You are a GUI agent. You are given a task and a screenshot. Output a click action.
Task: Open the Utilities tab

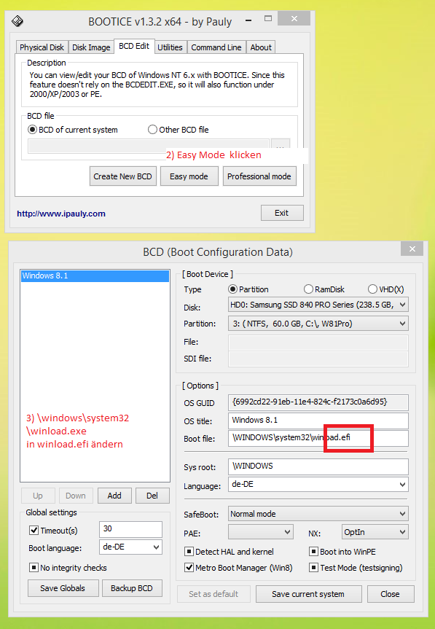170,47
